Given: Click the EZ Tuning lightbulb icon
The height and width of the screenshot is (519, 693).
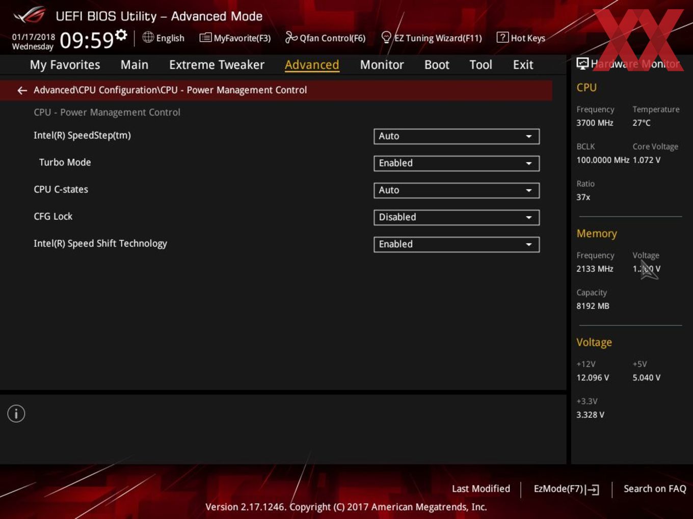Looking at the screenshot, I should point(386,37).
